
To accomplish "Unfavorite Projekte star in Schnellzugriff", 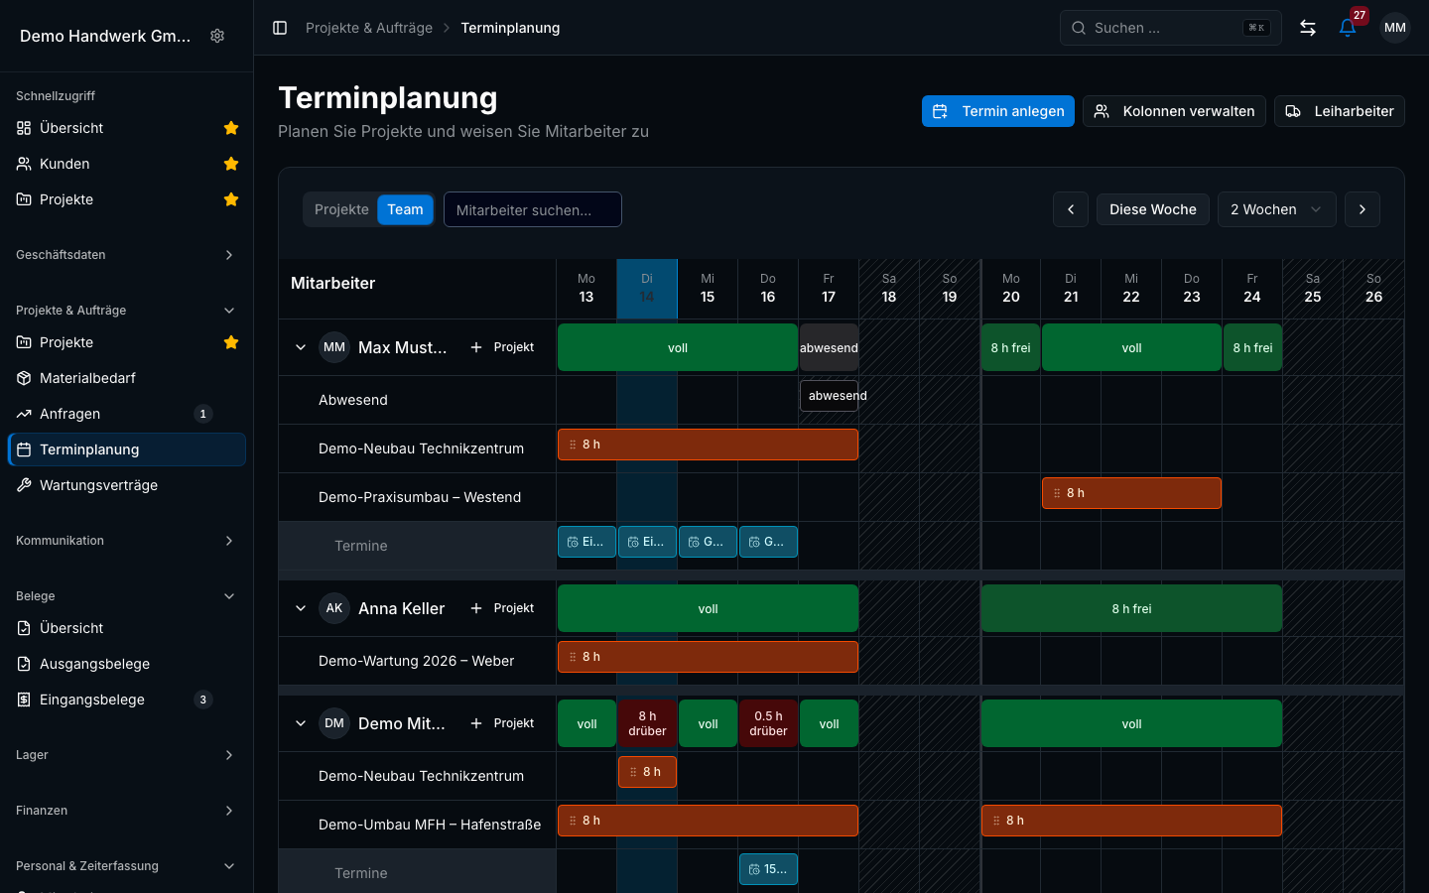I will tap(231, 199).
